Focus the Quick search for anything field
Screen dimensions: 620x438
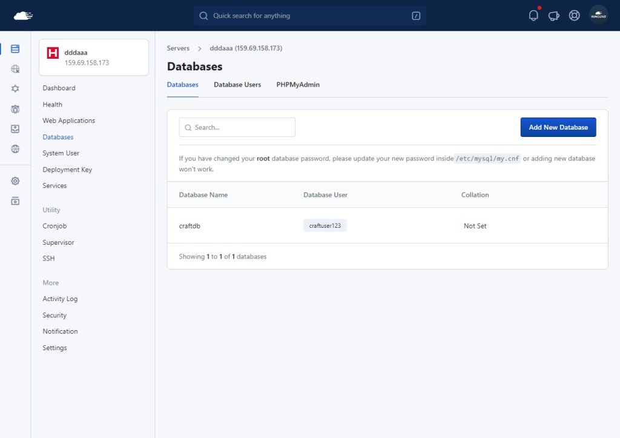(x=309, y=16)
